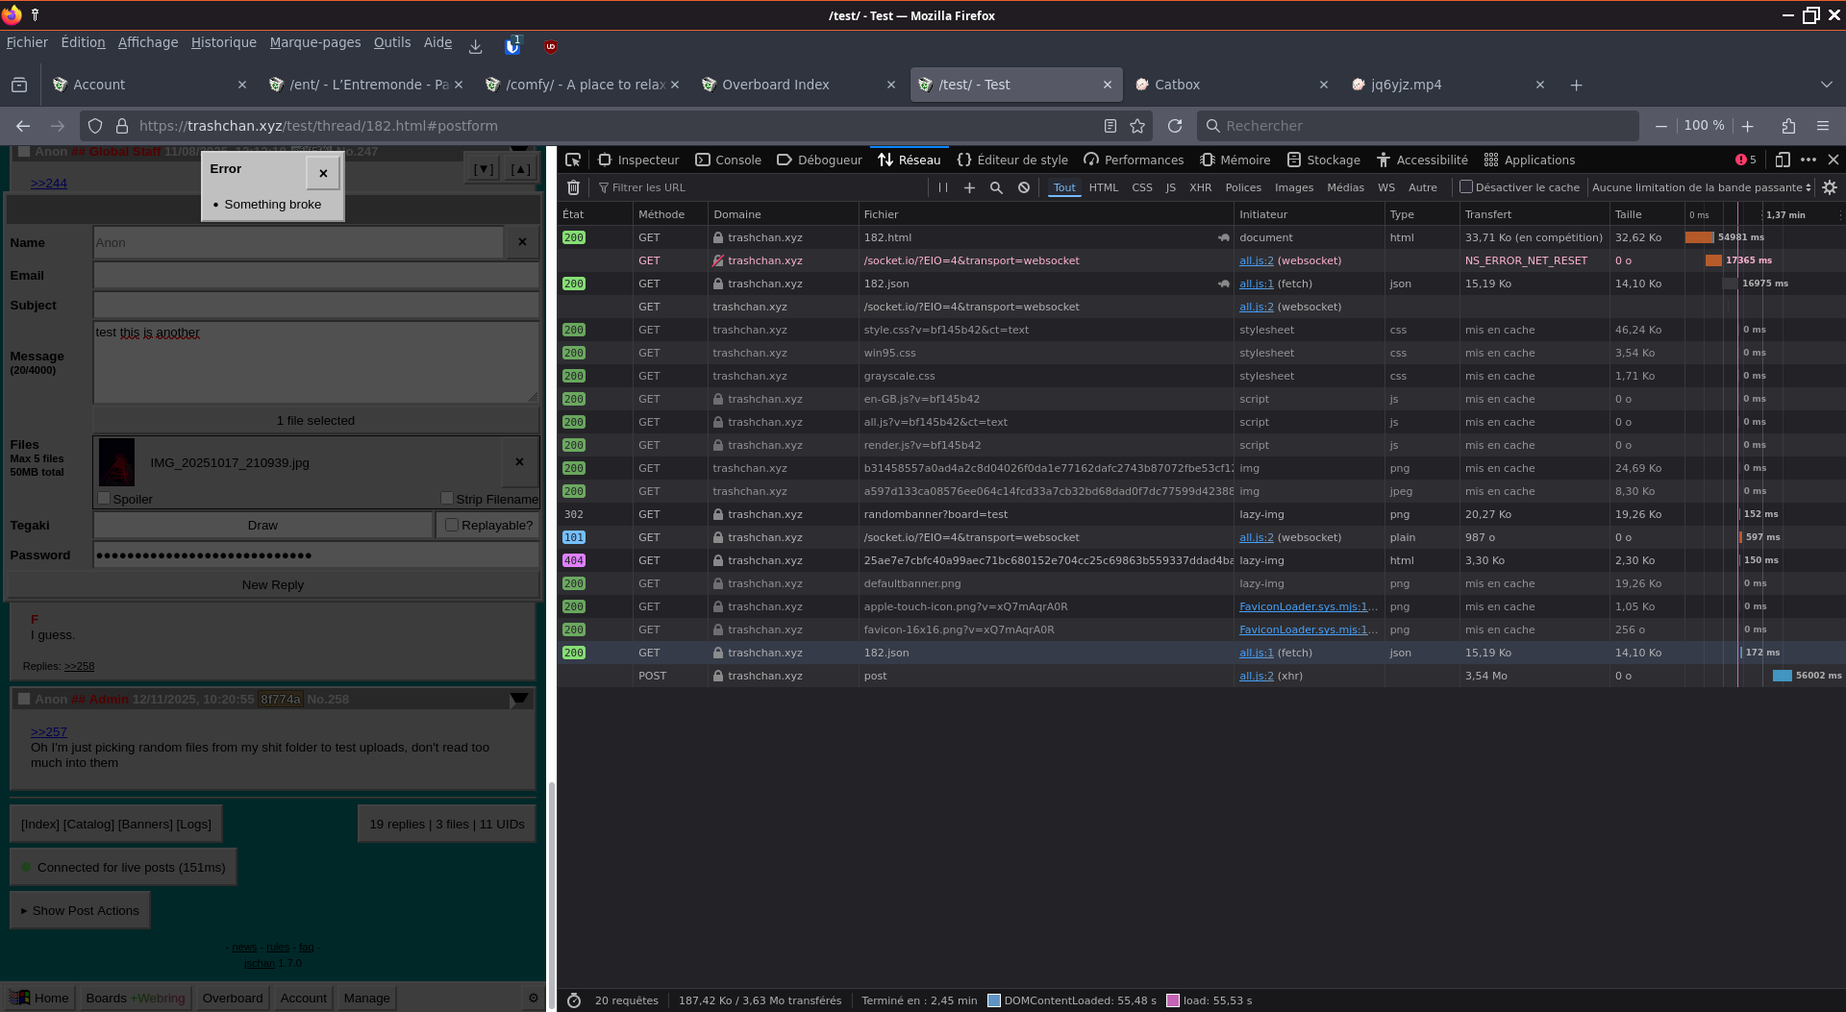
Task: Pause network recording in DevTools
Action: [x=942, y=187]
